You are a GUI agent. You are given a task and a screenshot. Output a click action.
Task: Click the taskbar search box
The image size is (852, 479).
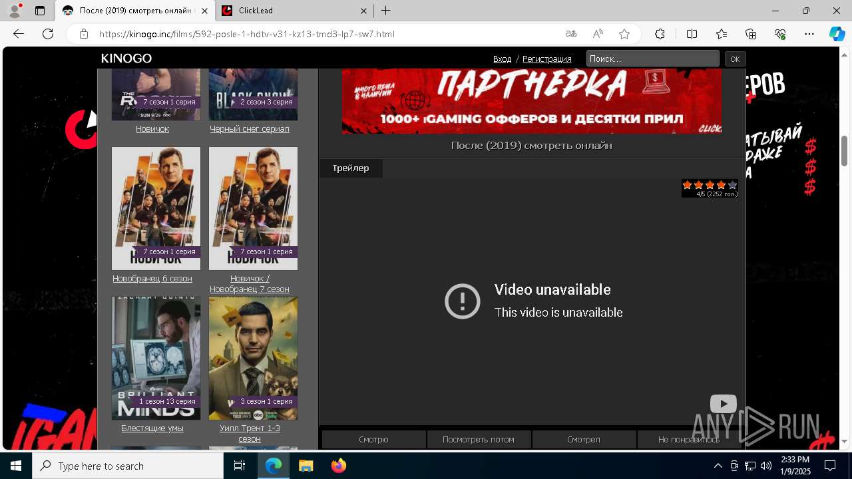point(127,466)
